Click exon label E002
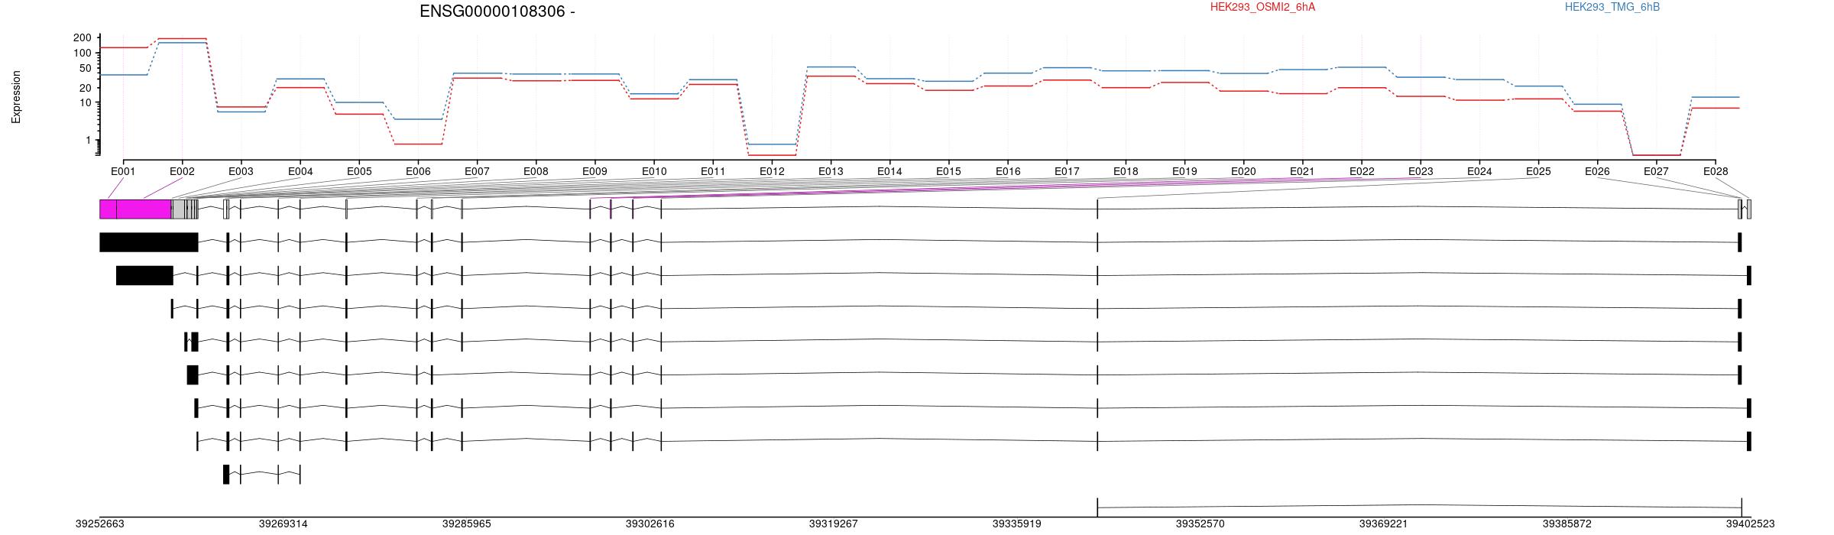The image size is (1834, 535). (x=182, y=172)
